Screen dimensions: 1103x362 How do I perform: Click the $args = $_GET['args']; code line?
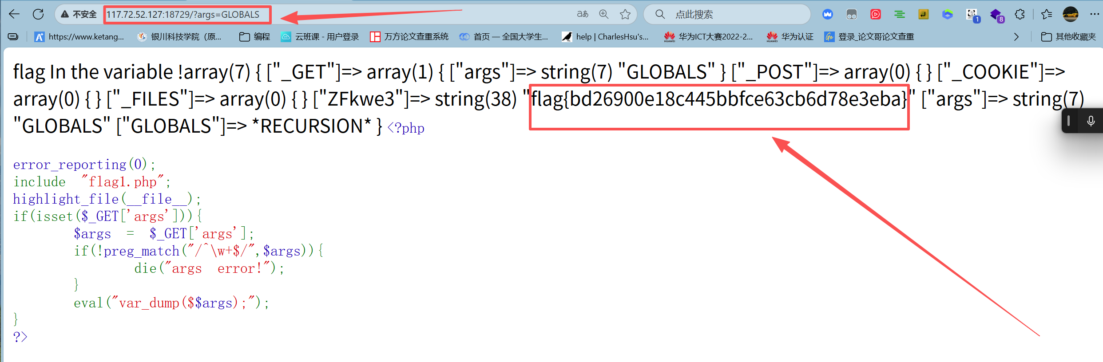pos(164,234)
